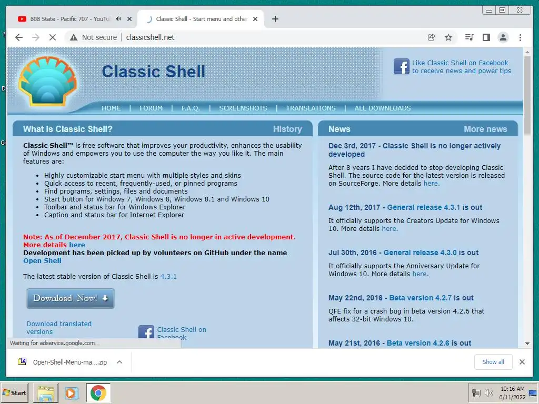Open the Chrome profile avatar
539x404 pixels.
click(x=503, y=37)
